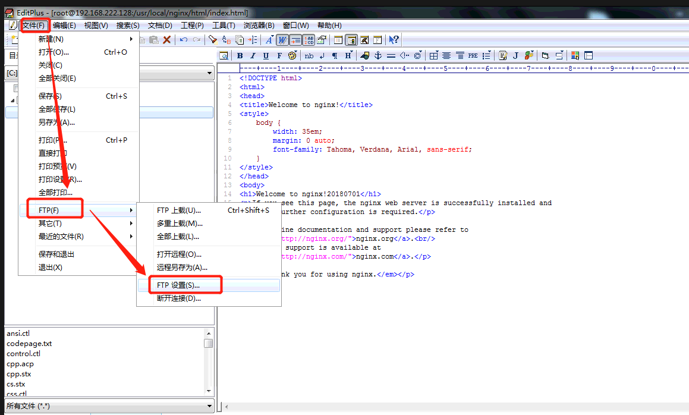Click the nb non-breaking space icon
689x415 pixels.
coord(309,55)
